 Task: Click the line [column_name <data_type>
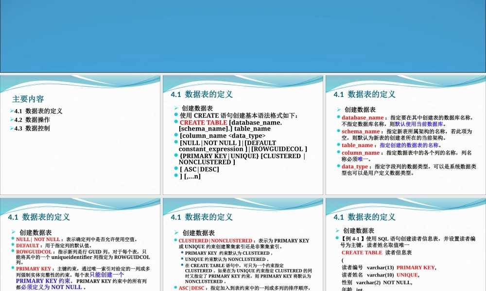[223, 136]
